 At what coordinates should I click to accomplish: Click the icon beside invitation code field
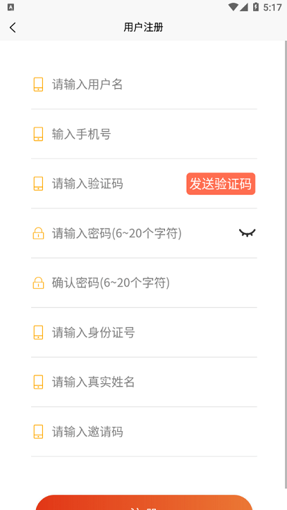[38, 432]
